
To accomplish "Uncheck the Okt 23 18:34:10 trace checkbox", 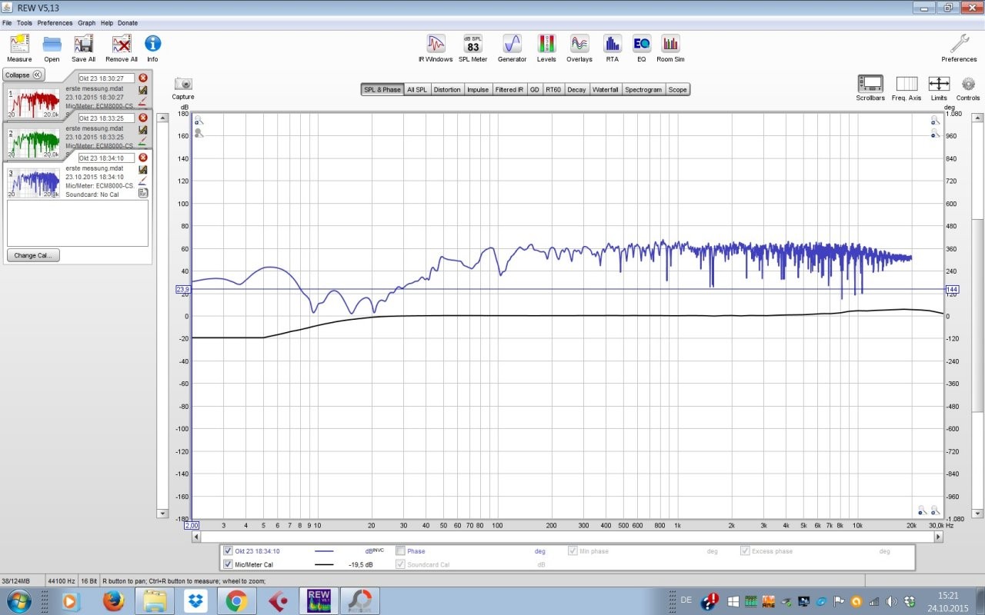I will pos(228,550).
